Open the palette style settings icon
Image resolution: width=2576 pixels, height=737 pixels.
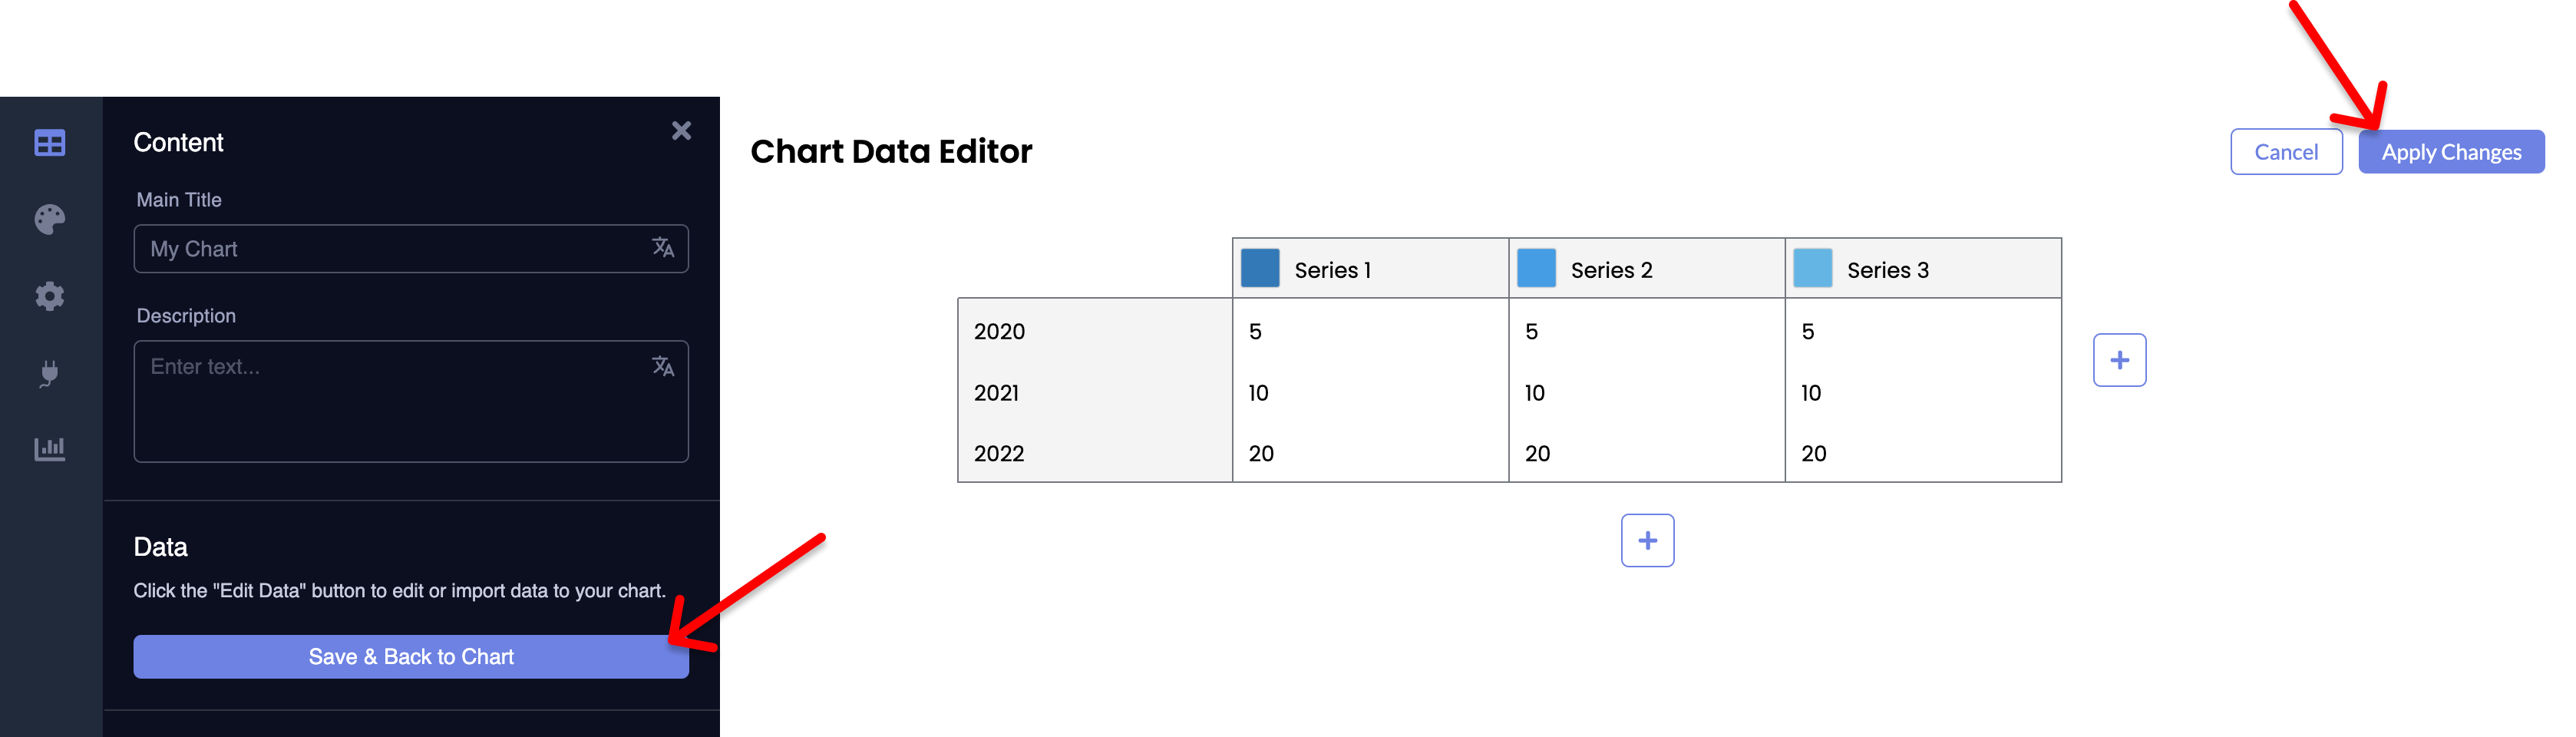[49, 219]
